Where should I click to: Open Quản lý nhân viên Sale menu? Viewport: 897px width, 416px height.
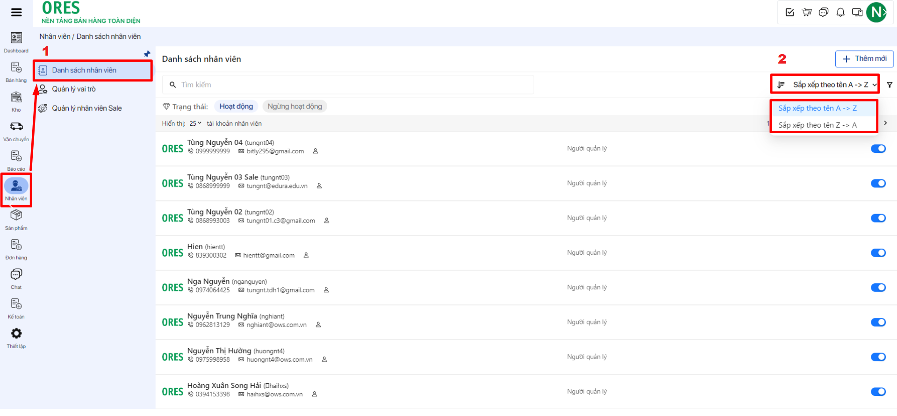86,108
